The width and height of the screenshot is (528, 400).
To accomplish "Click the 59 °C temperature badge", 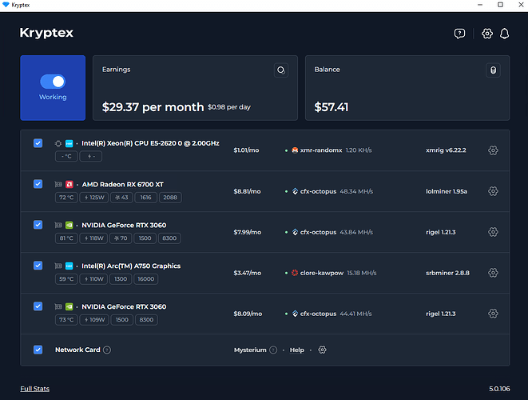I will (x=66, y=279).
